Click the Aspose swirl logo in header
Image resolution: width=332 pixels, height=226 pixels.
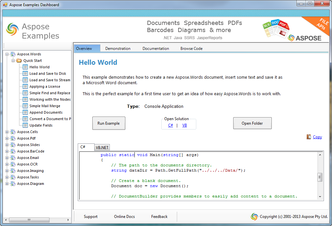click(12, 29)
